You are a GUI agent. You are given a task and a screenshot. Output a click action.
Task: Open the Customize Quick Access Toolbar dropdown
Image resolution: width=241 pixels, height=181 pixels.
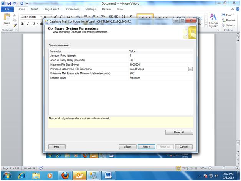click(x=27, y=3)
